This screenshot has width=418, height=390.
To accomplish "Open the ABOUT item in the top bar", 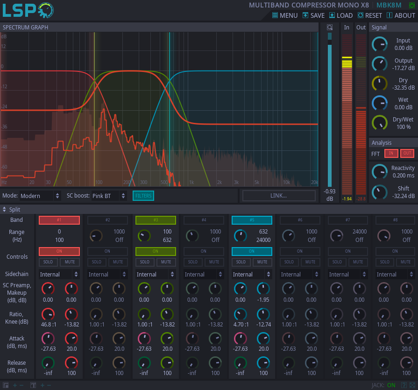I will tap(401, 15).
